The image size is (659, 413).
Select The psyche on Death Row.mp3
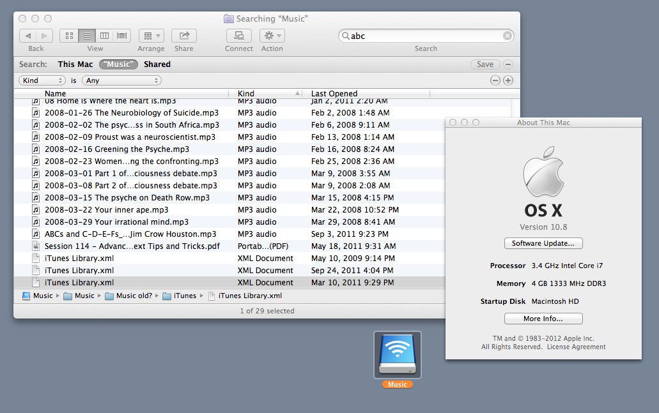[127, 198]
